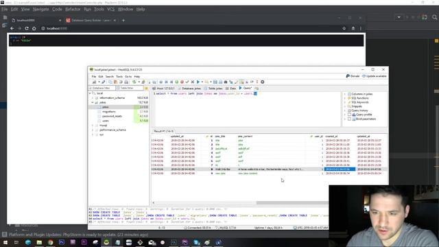Select the password_resets table in tree
Screen dimensions: 439x247
[112, 116]
